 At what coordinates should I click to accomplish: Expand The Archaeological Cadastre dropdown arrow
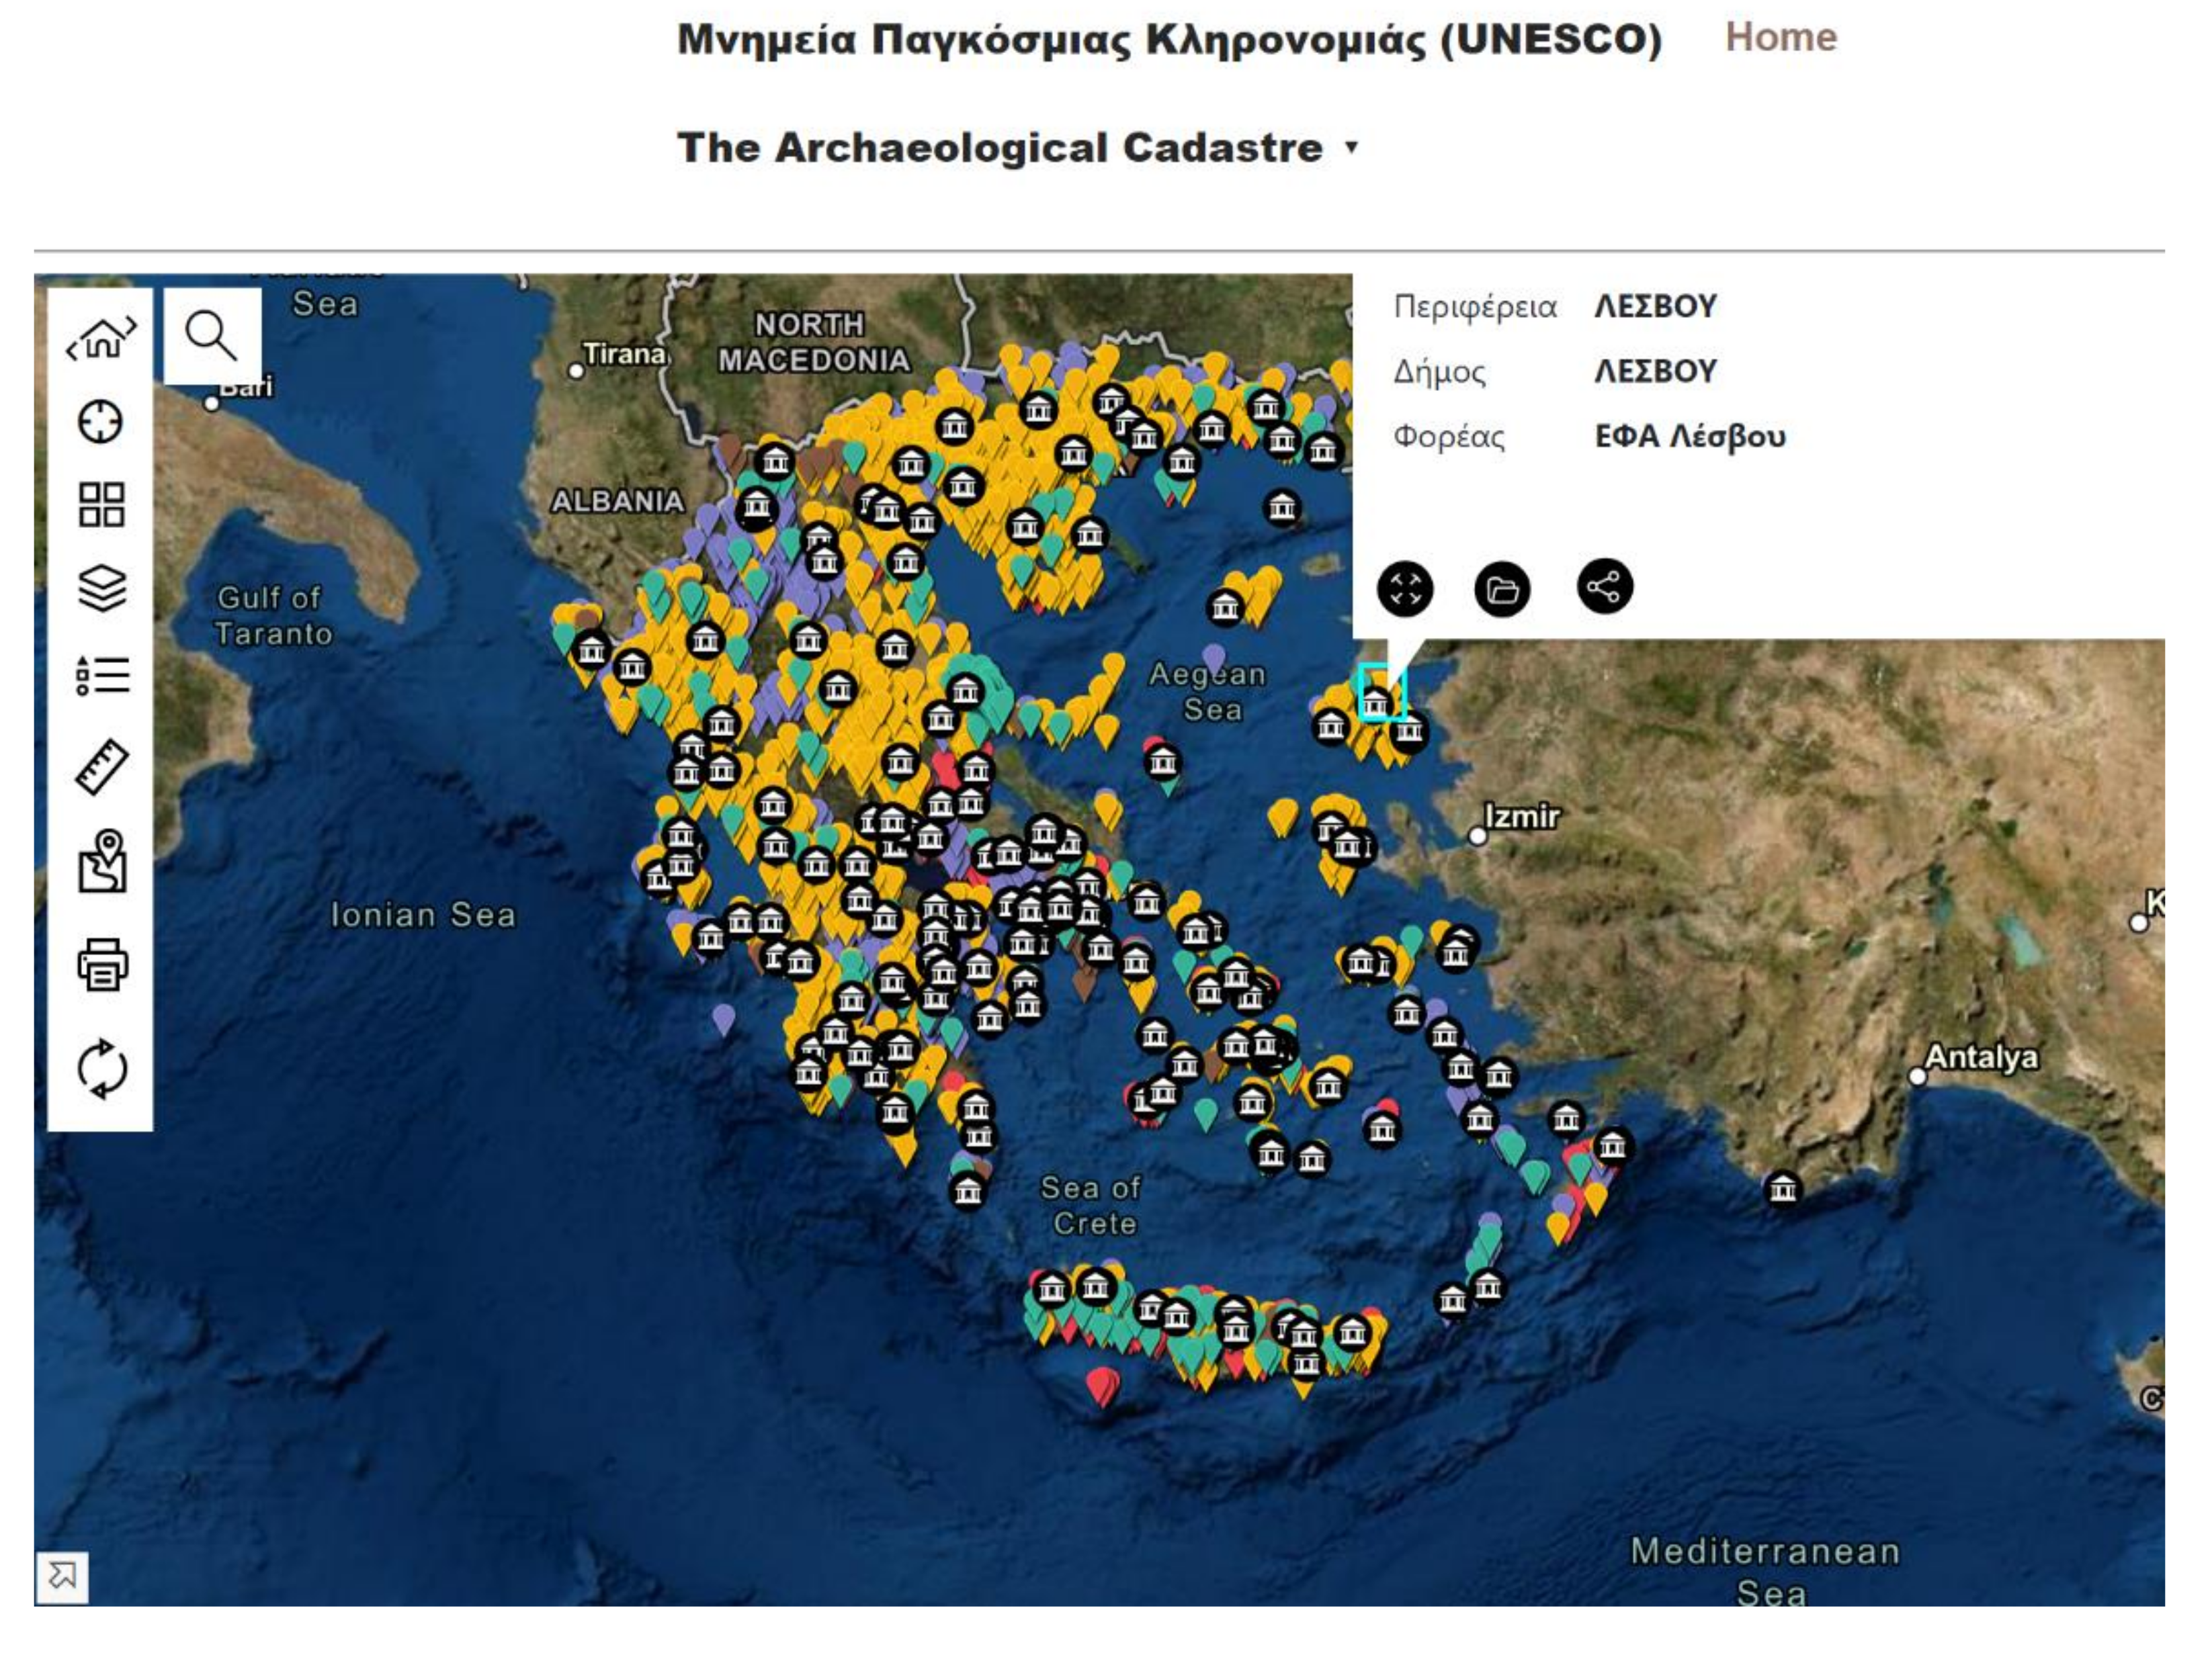tap(1351, 148)
